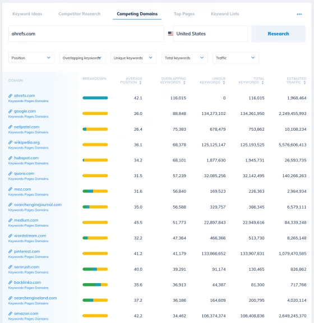Switch to the Keyword Ideas tab
This screenshot has height=323, width=314.
click(27, 14)
